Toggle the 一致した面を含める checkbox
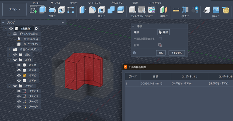Image resolution: width=233 pixels, height=121 pixels. click(x=160, y=39)
